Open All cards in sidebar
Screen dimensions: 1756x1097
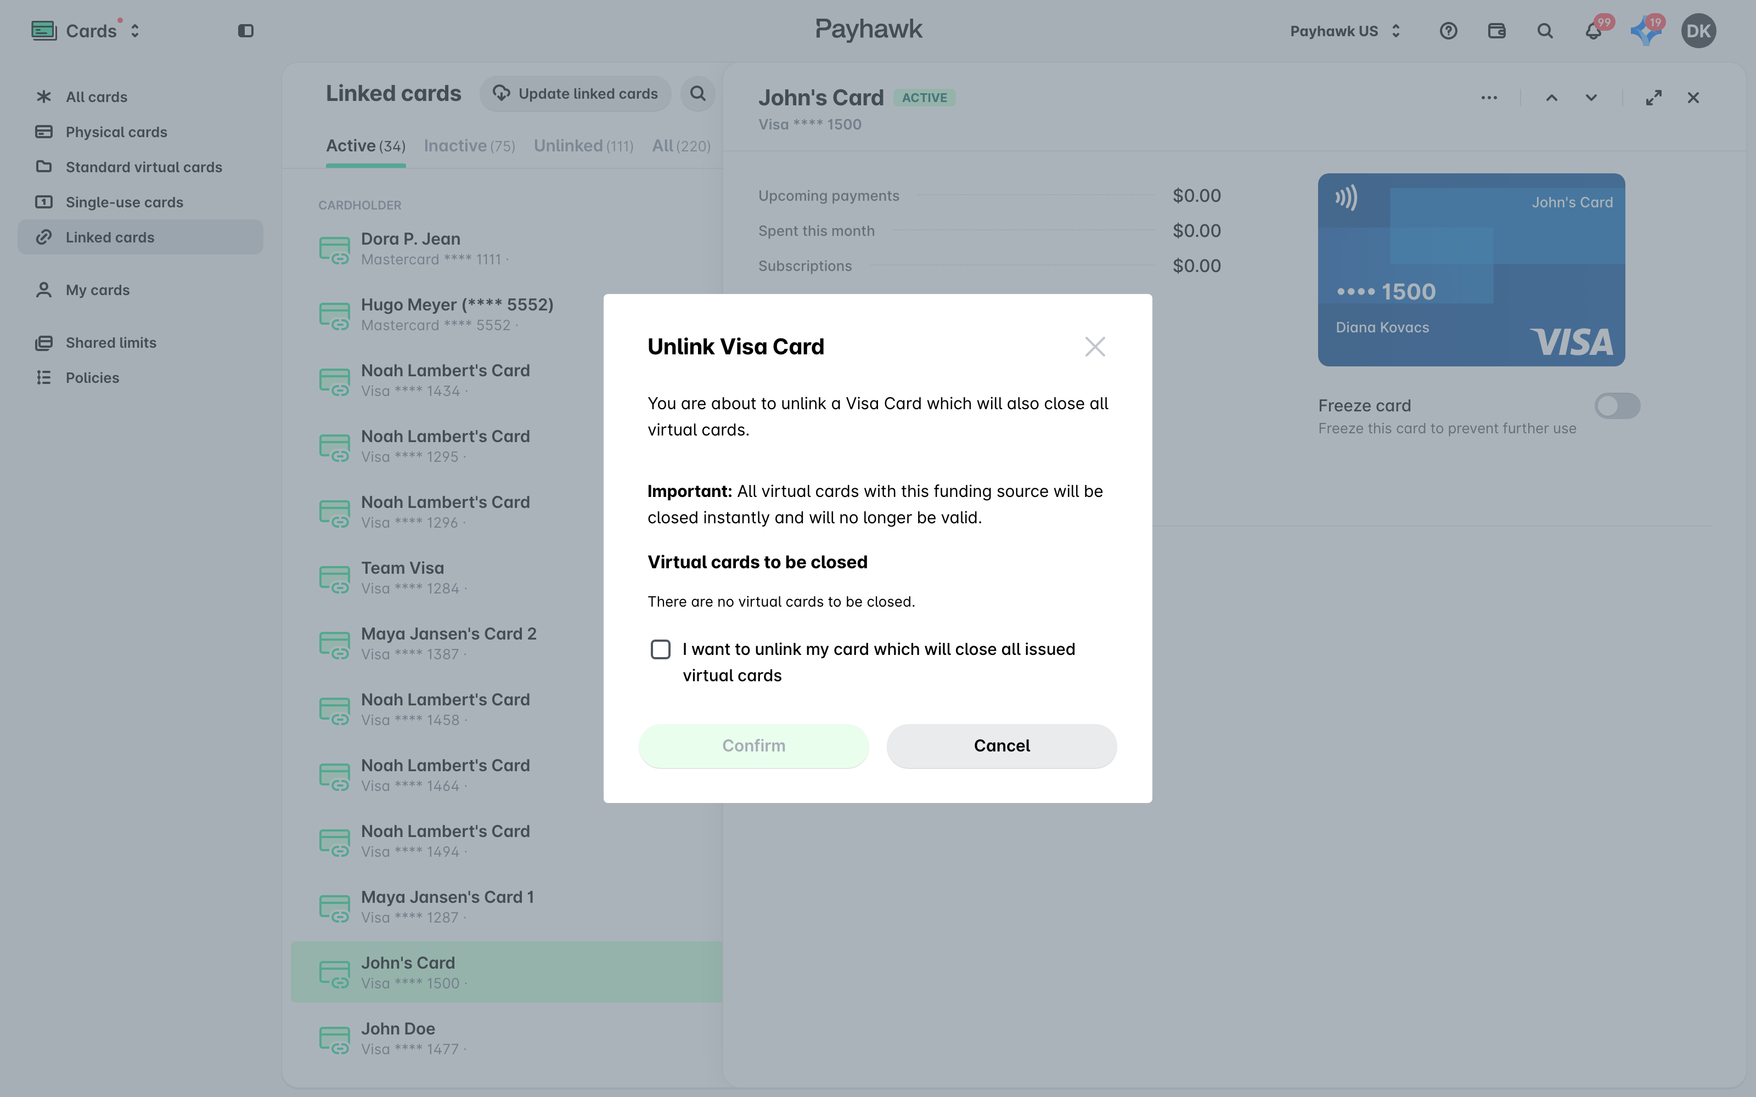140,97
